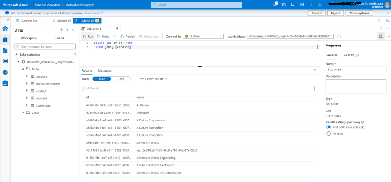Collapse the Tables folder
Viewport: 391px width, 182px height.
[23, 69]
